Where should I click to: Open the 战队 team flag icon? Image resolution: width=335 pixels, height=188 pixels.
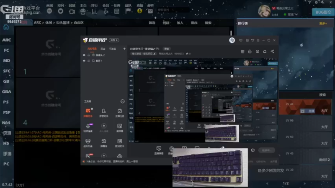coord(128,11)
